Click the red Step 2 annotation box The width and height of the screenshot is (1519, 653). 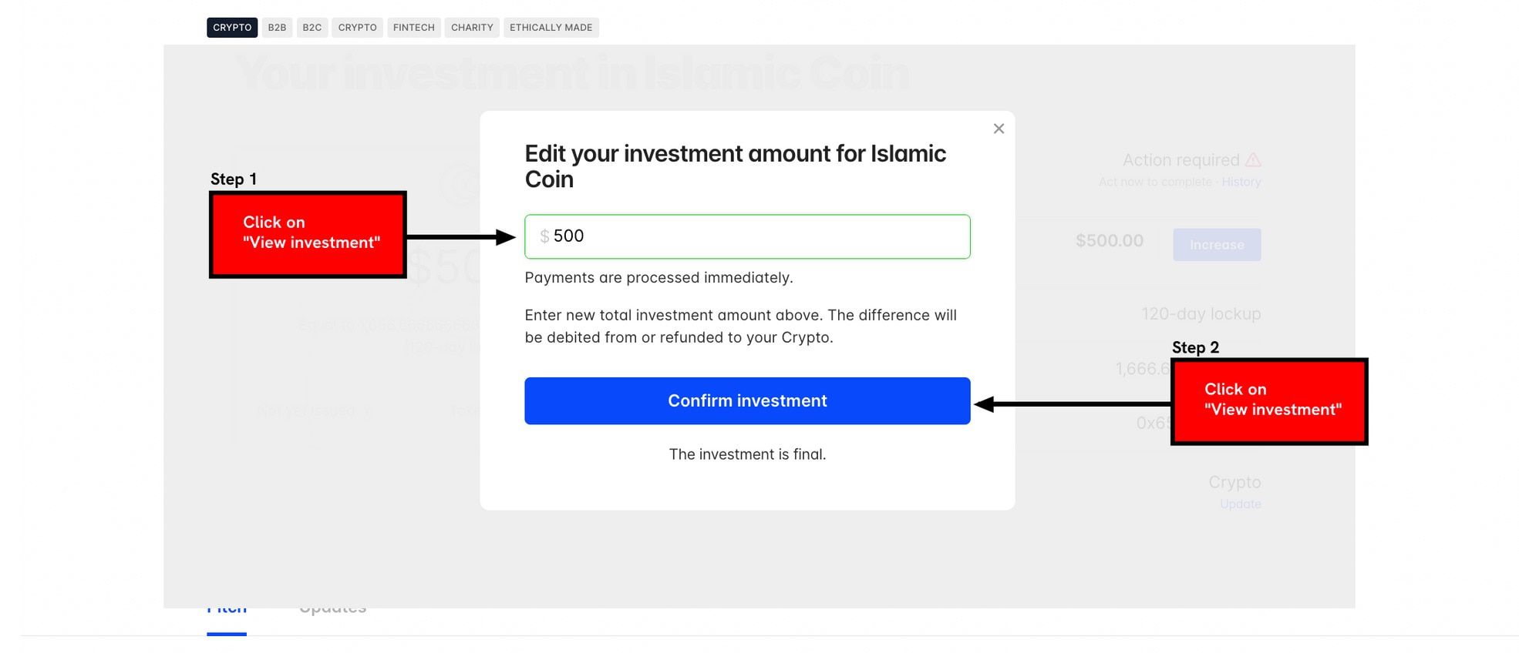(1269, 401)
